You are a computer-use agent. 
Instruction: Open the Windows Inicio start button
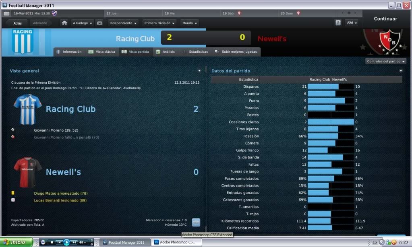click(16, 242)
